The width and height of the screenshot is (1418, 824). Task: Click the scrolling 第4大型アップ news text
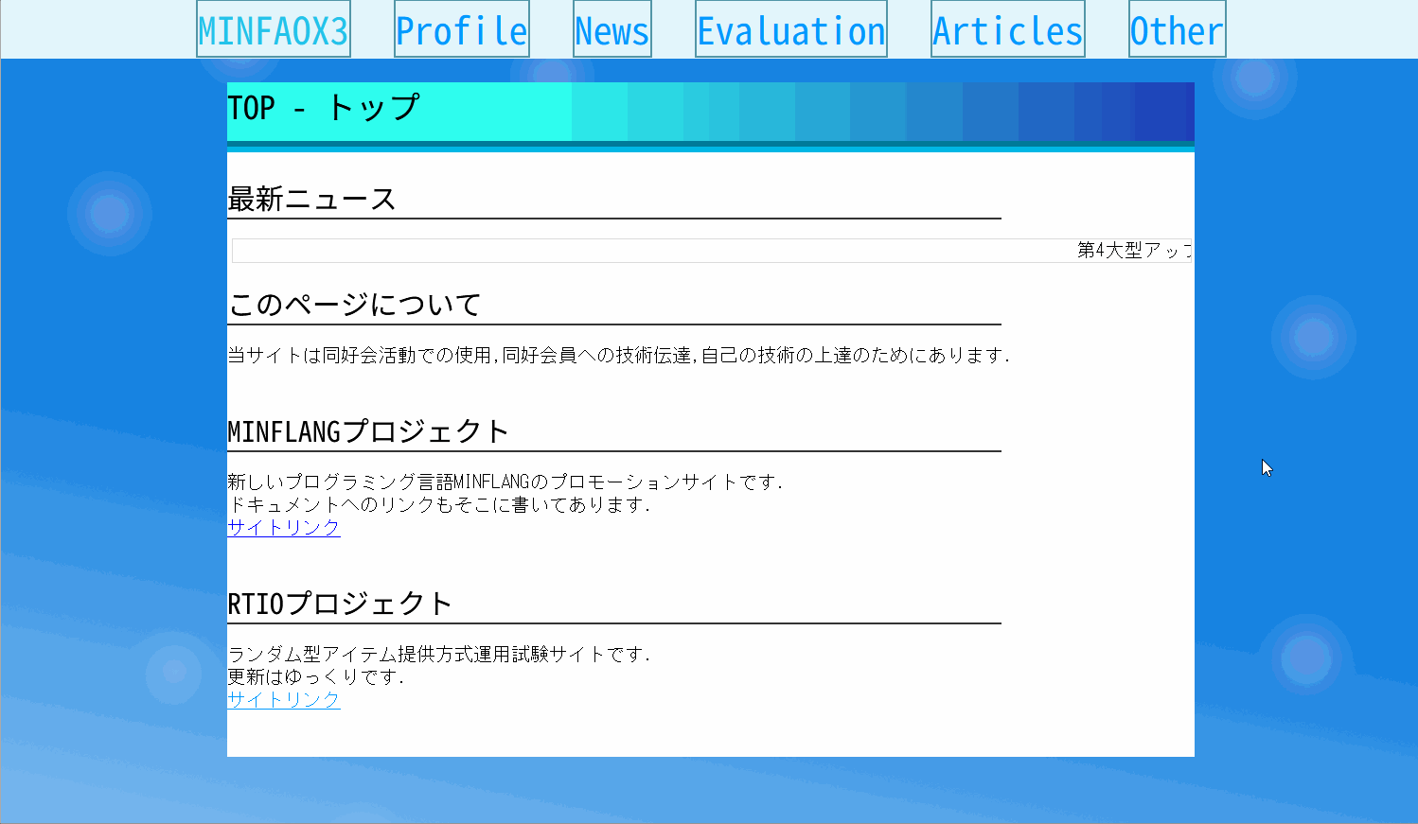click(x=1134, y=251)
